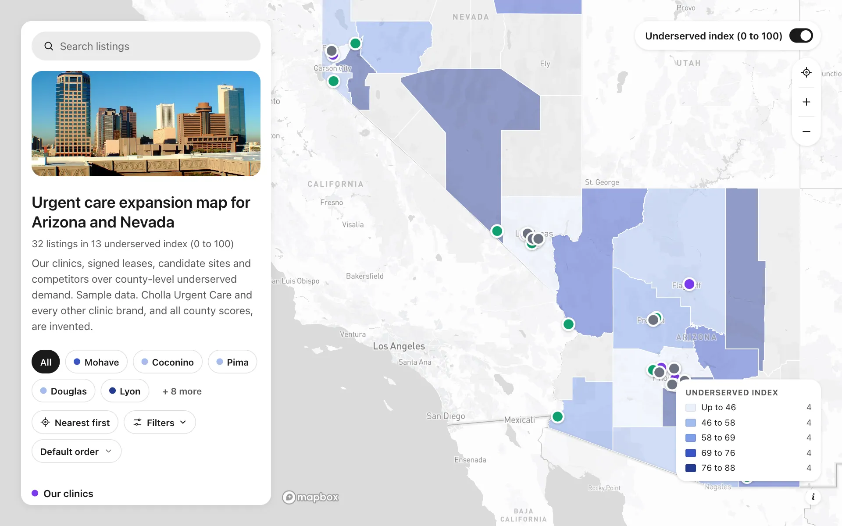Filter by Coconino county chip
The width and height of the screenshot is (842, 526).
tap(168, 362)
